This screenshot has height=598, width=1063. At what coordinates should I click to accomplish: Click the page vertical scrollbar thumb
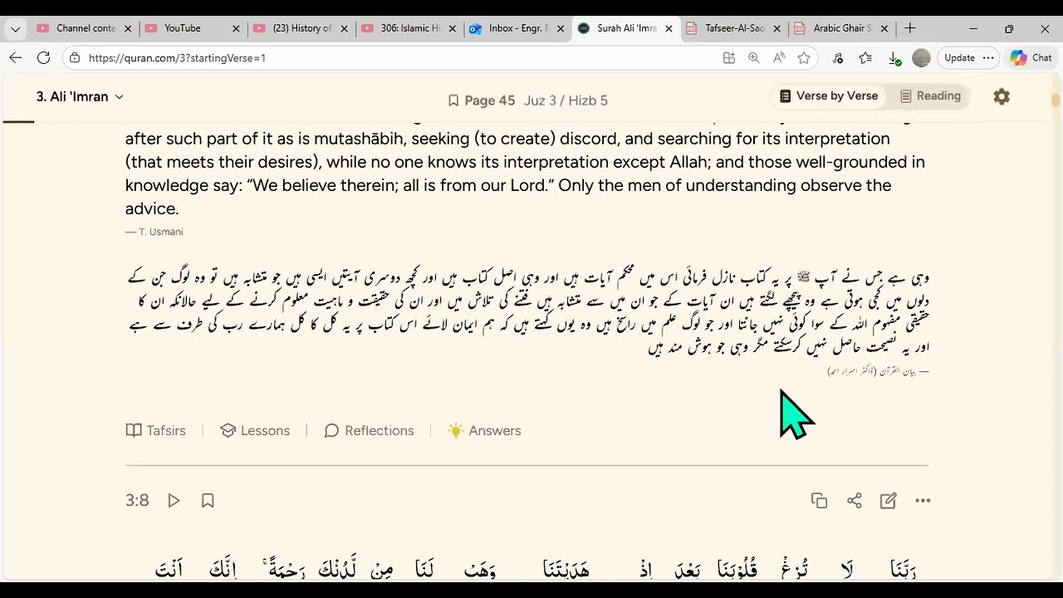click(1056, 100)
